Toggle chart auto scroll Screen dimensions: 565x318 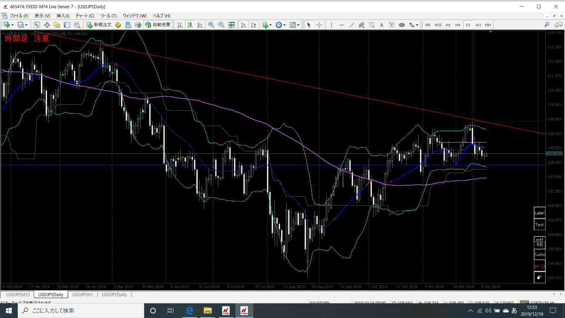tap(243, 25)
